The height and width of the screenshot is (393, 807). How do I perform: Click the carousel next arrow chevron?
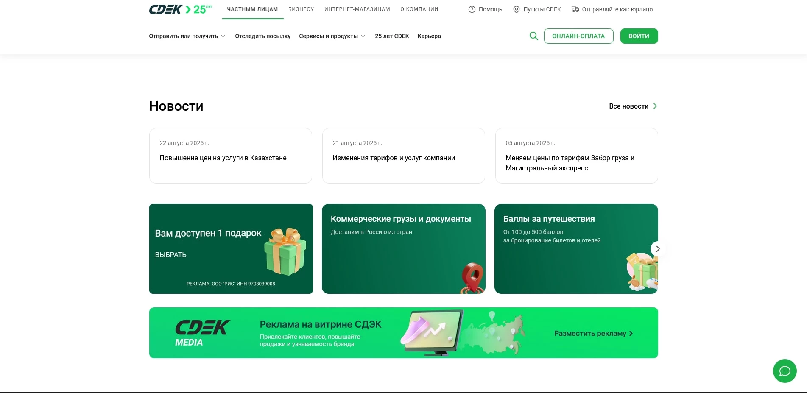click(658, 249)
